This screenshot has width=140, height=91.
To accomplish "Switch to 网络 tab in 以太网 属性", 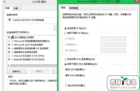I will tap(8, 8).
